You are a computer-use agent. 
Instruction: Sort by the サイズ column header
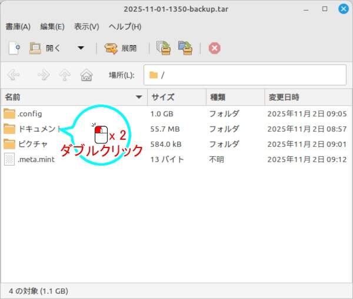(176, 97)
